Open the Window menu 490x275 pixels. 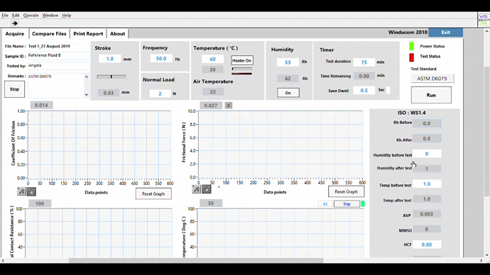click(x=50, y=16)
